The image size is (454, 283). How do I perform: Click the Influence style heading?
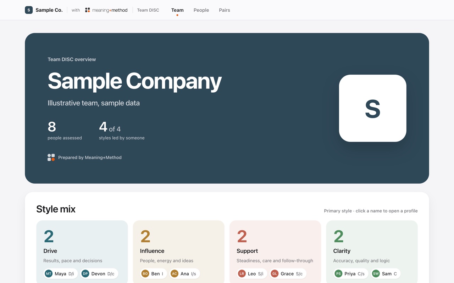pos(152,251)
